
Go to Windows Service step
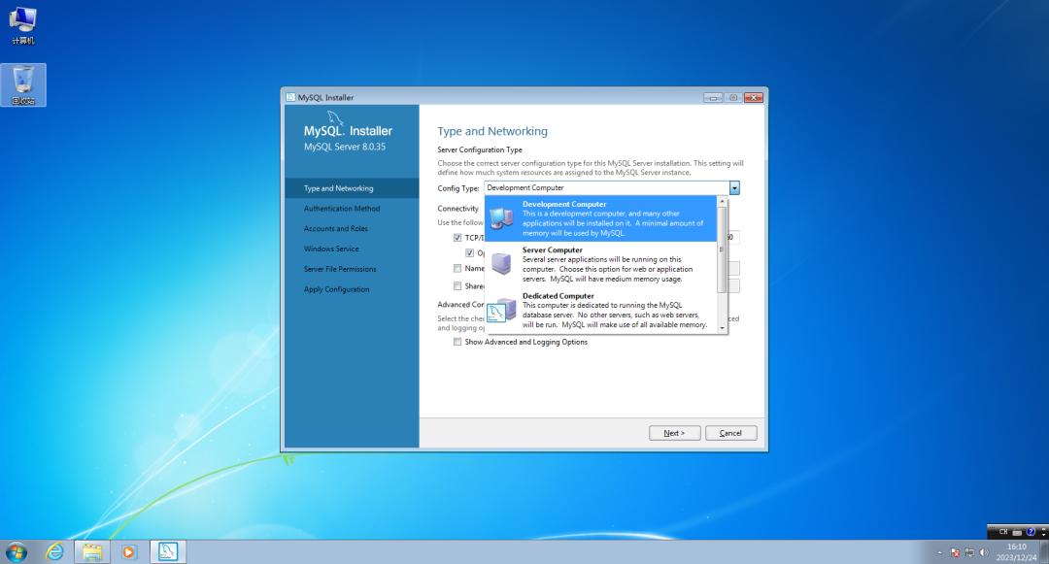tap(331, 249)
